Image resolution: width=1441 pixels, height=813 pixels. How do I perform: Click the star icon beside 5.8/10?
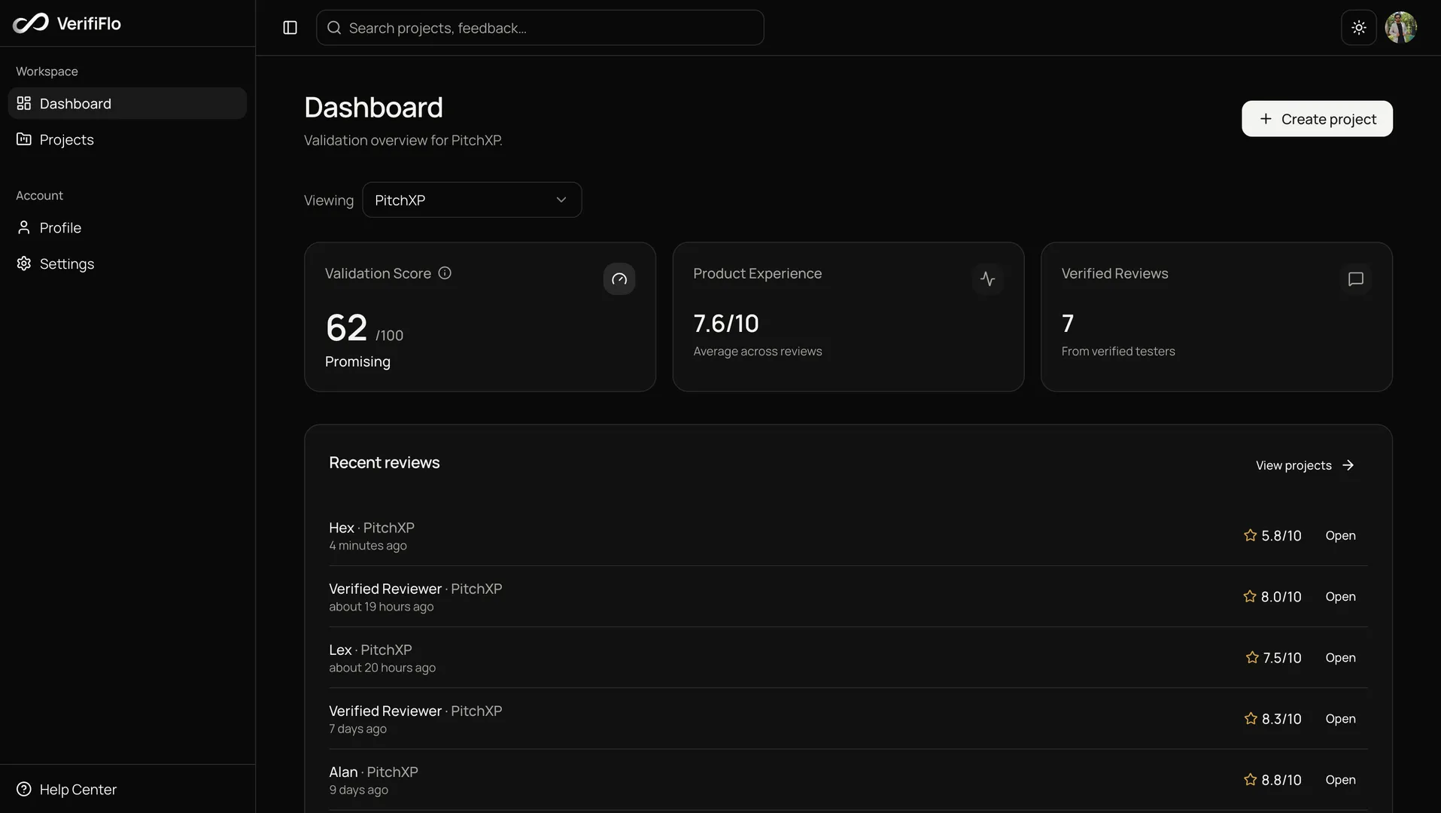pos(1251,535)
